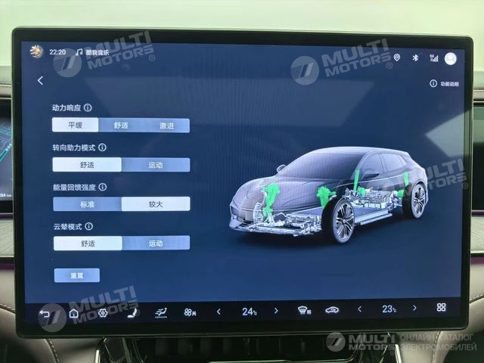The image size is (484, 363).
Task: Tap the Bluetooth status icon
Action: pos(414,57)
